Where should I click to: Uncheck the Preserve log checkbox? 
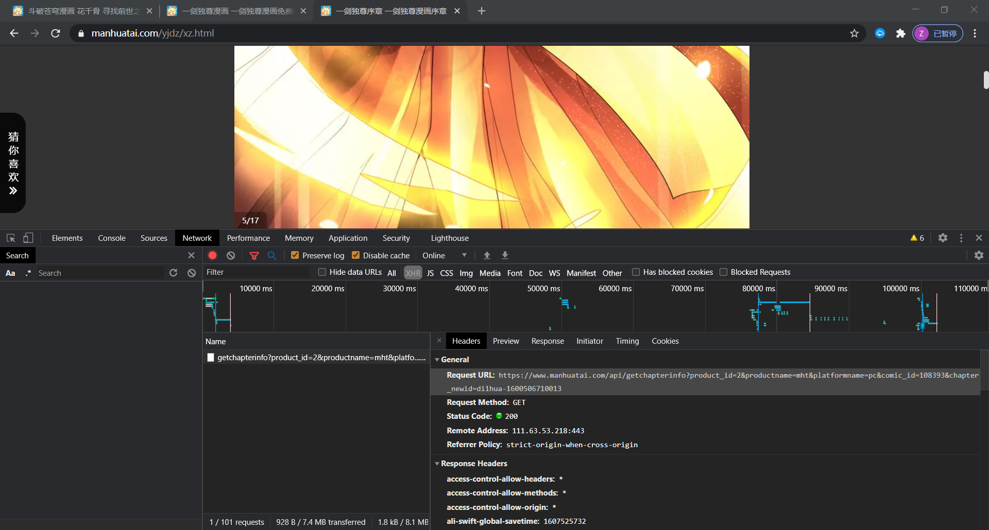click(295, 255)
